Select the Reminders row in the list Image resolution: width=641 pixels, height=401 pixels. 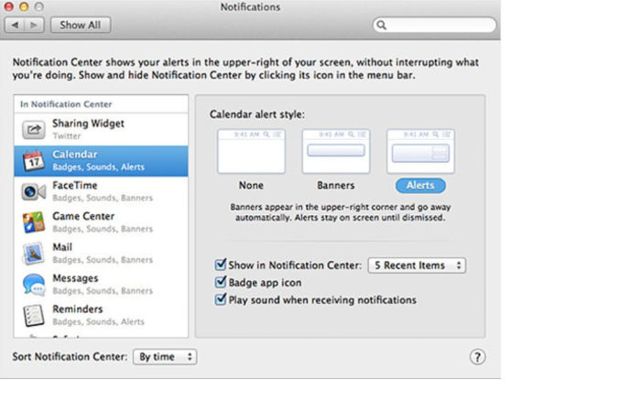coord(101,316)
